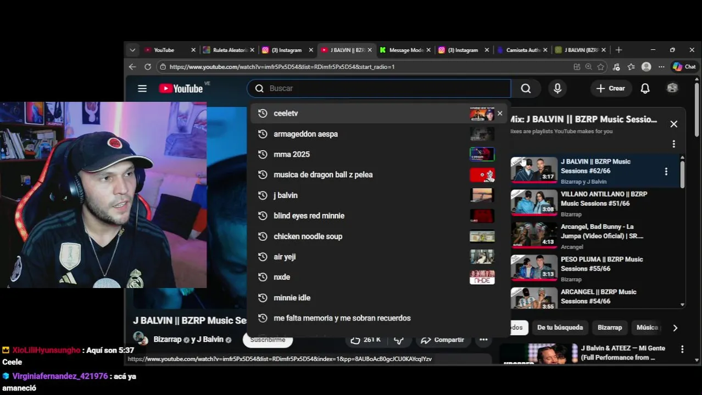The height and width of the screenshot is (395, 702).
Task: Open the Copilot Chat button
Action: pyautogui.click(x=684, y=66)
